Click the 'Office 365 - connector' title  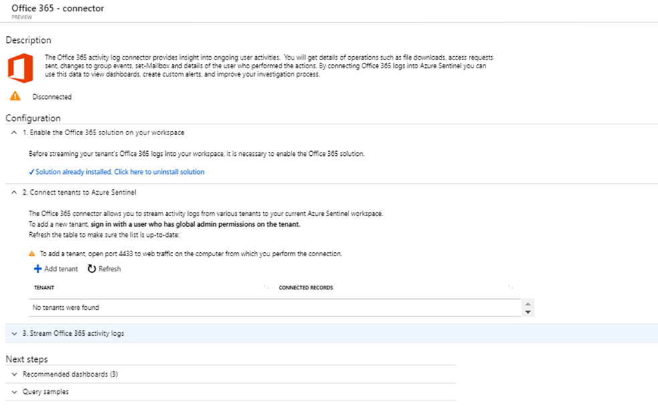(58, 9)
